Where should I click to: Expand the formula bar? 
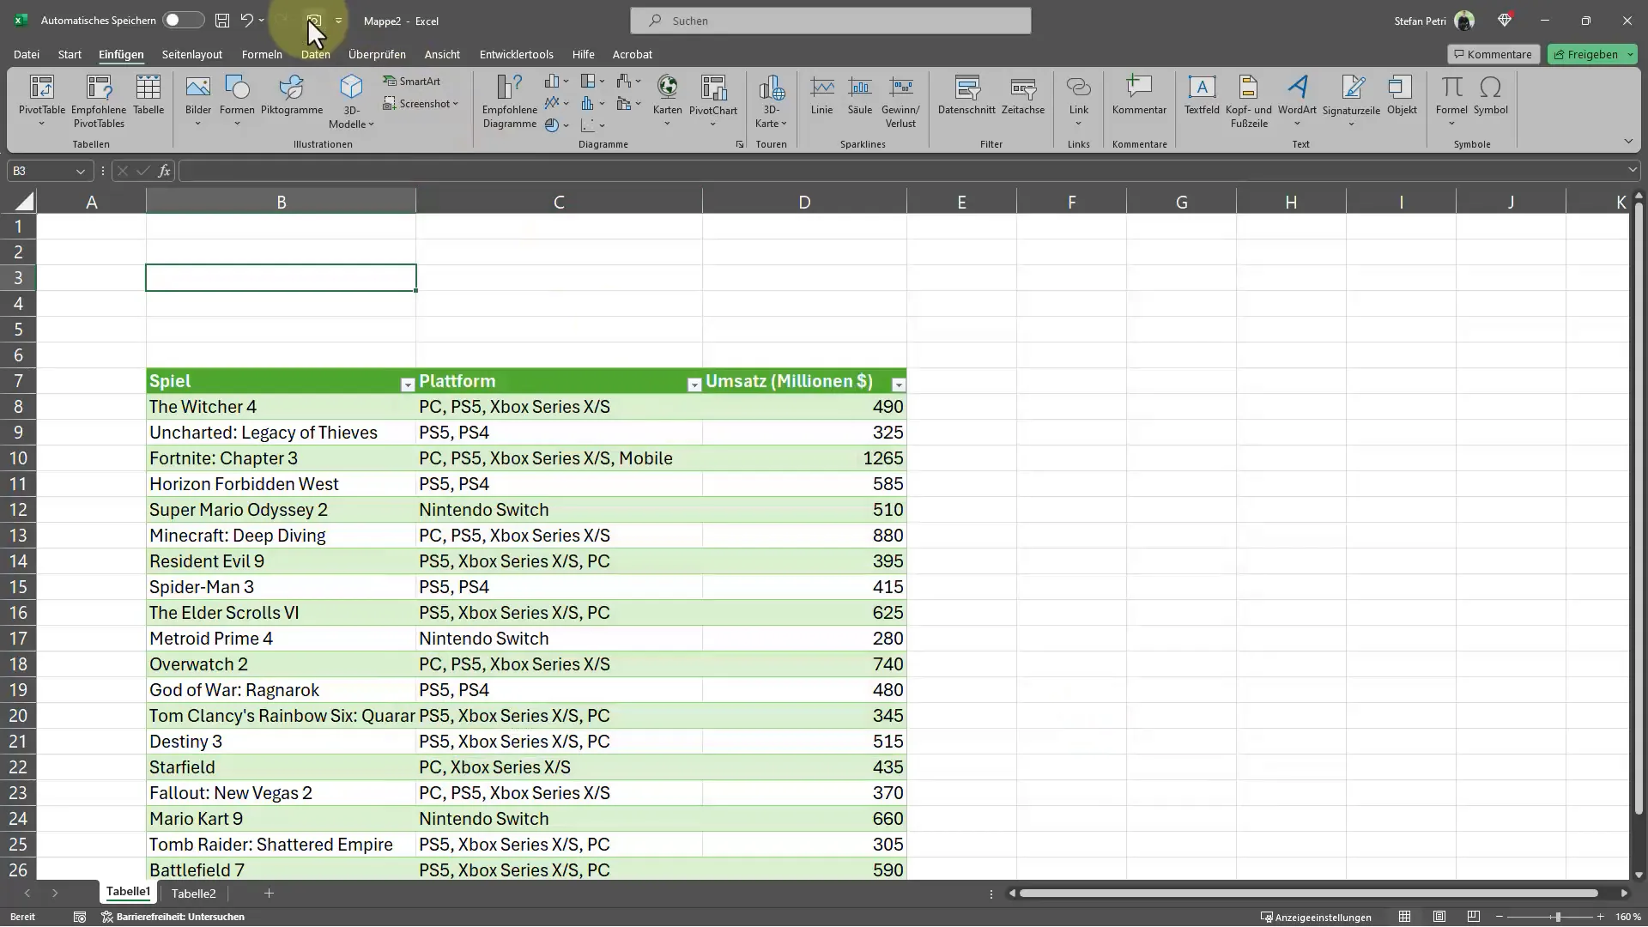1633,170
